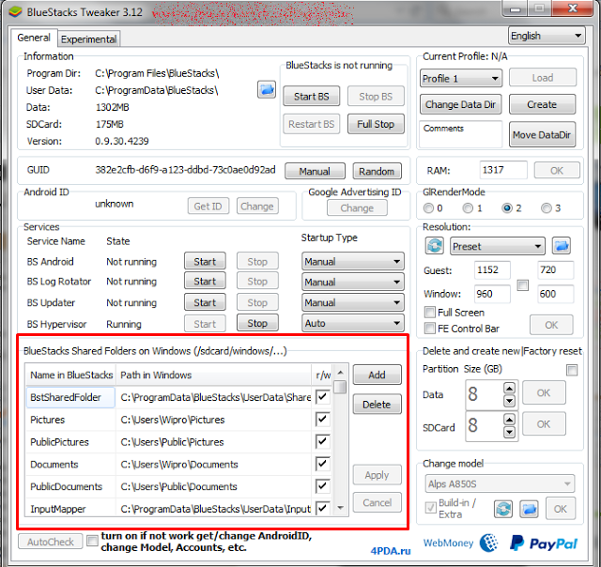
Task: Click the resolution refresh icon
Action: (435, 246)
